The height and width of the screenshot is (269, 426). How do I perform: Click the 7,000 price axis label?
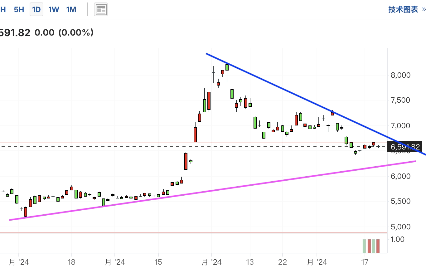point(400,126)
